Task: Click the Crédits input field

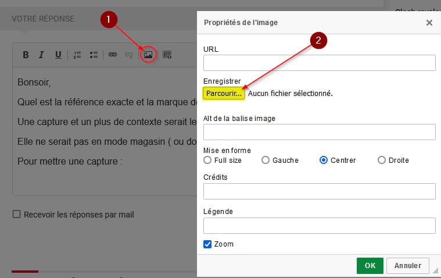Action: click(319, 191)
